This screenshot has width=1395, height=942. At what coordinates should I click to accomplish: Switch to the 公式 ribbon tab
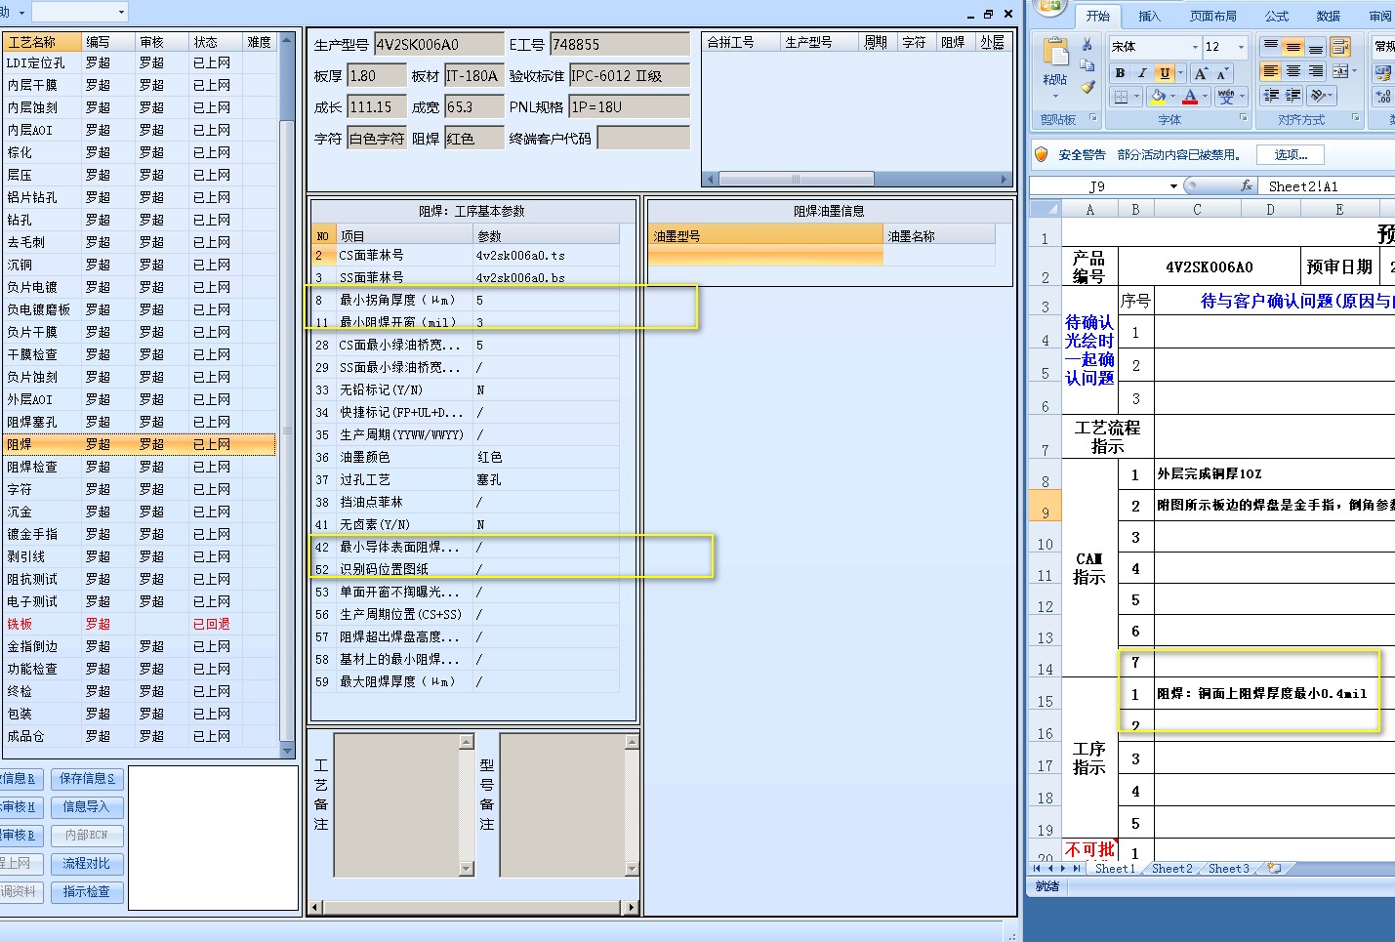click(x=1277, y=16)
